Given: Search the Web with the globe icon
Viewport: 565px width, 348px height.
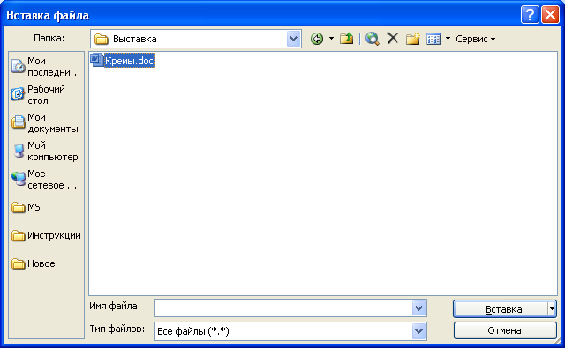Looking at the screenshot, I should 373,39.
